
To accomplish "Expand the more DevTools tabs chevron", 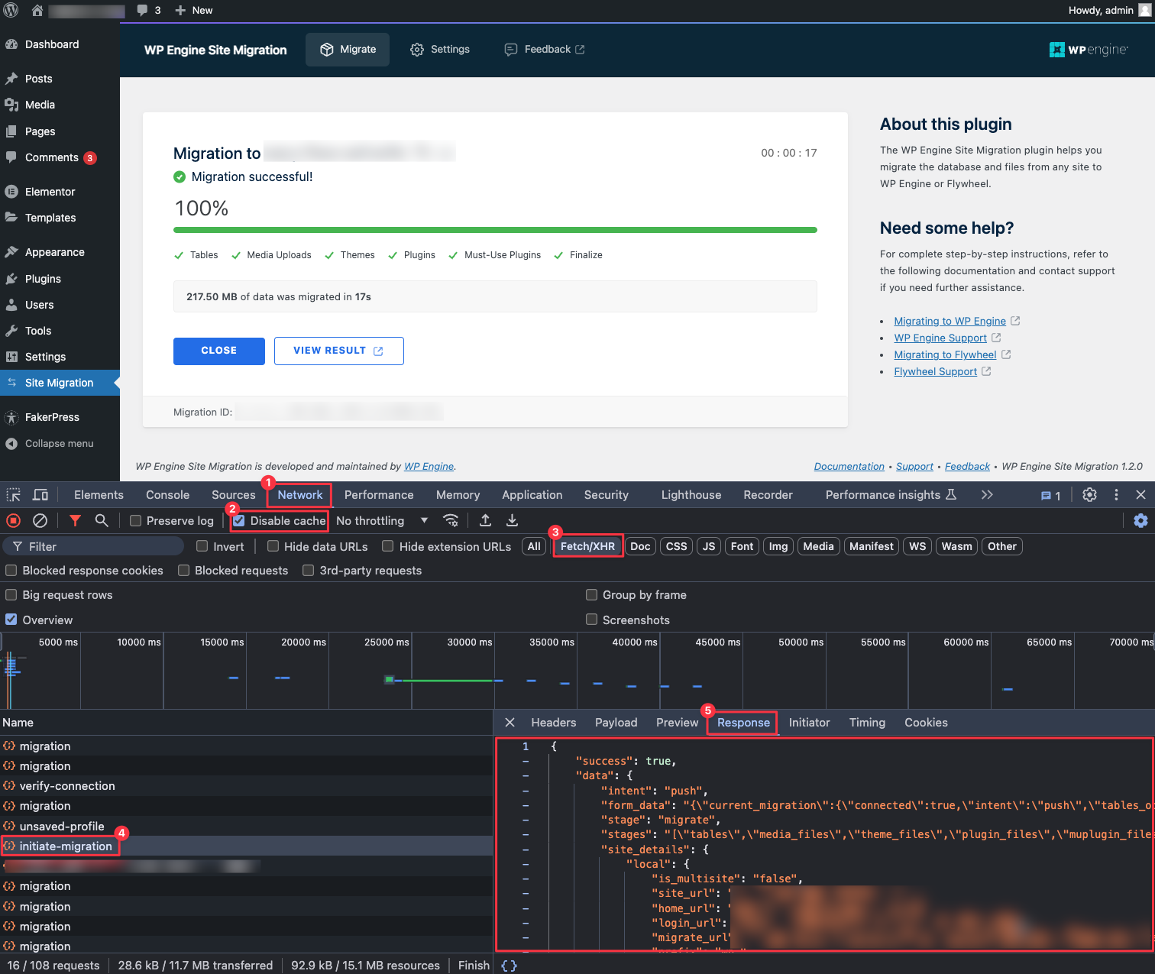I will tap(987, 495).
